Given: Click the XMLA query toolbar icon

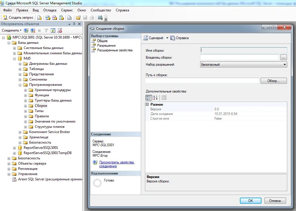Looking at the screenshot, I should [61, 18].
